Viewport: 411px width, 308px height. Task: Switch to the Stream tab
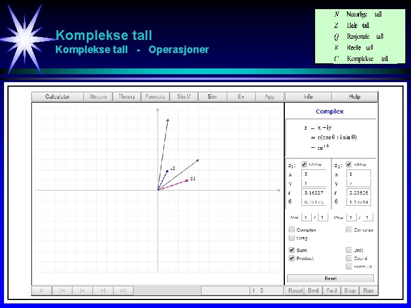98,96
